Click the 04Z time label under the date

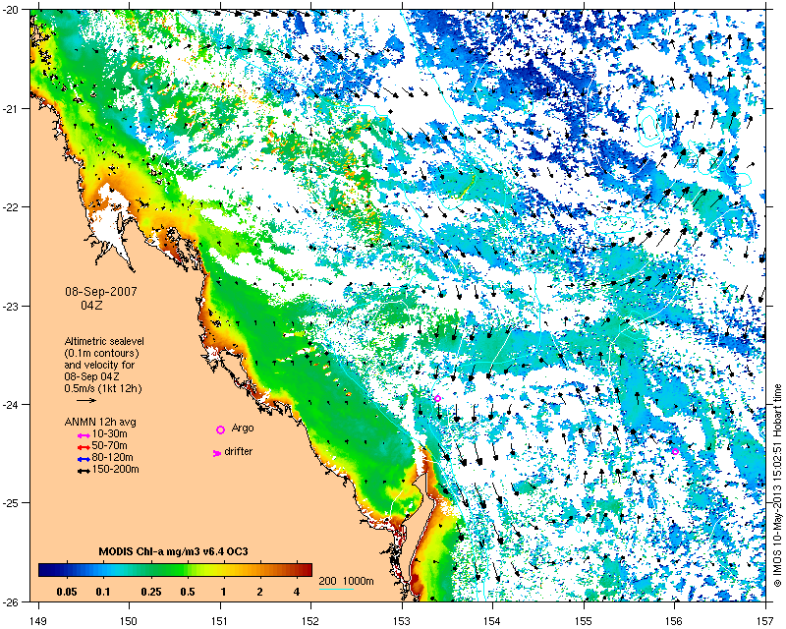coord(91,305)
